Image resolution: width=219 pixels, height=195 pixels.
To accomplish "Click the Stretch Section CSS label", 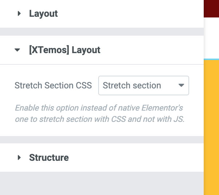I will [53, 86].
